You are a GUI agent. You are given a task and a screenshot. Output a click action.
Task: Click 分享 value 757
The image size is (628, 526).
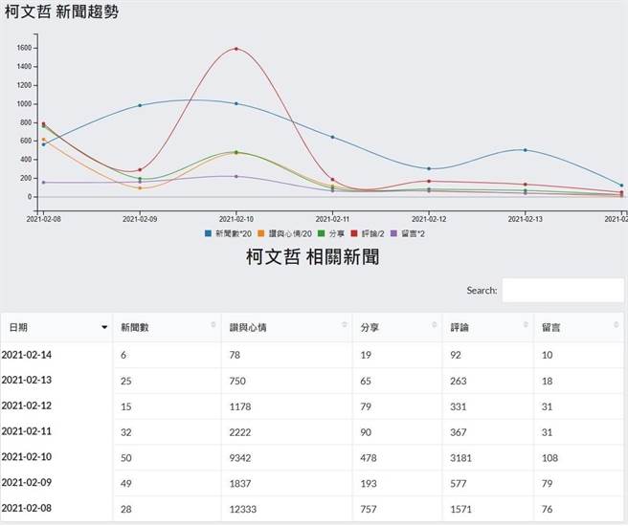tap(368, 509)
